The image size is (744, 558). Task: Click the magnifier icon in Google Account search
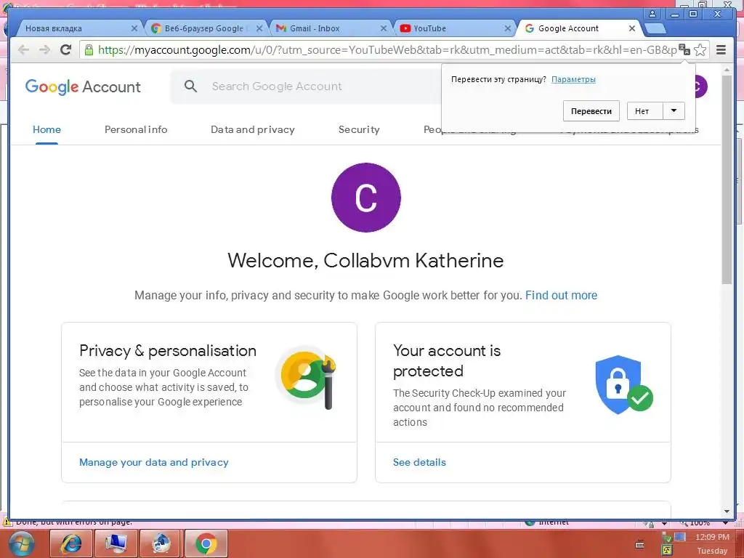pyautogui.click(x=191, y=86)
